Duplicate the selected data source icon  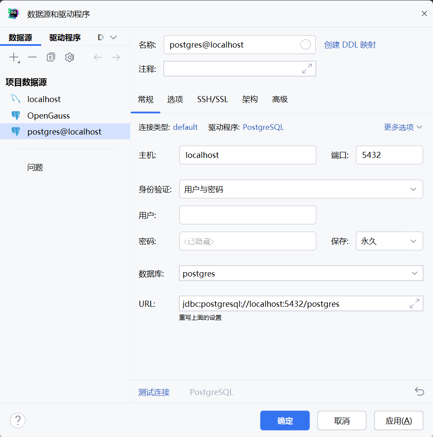(51, 58)
